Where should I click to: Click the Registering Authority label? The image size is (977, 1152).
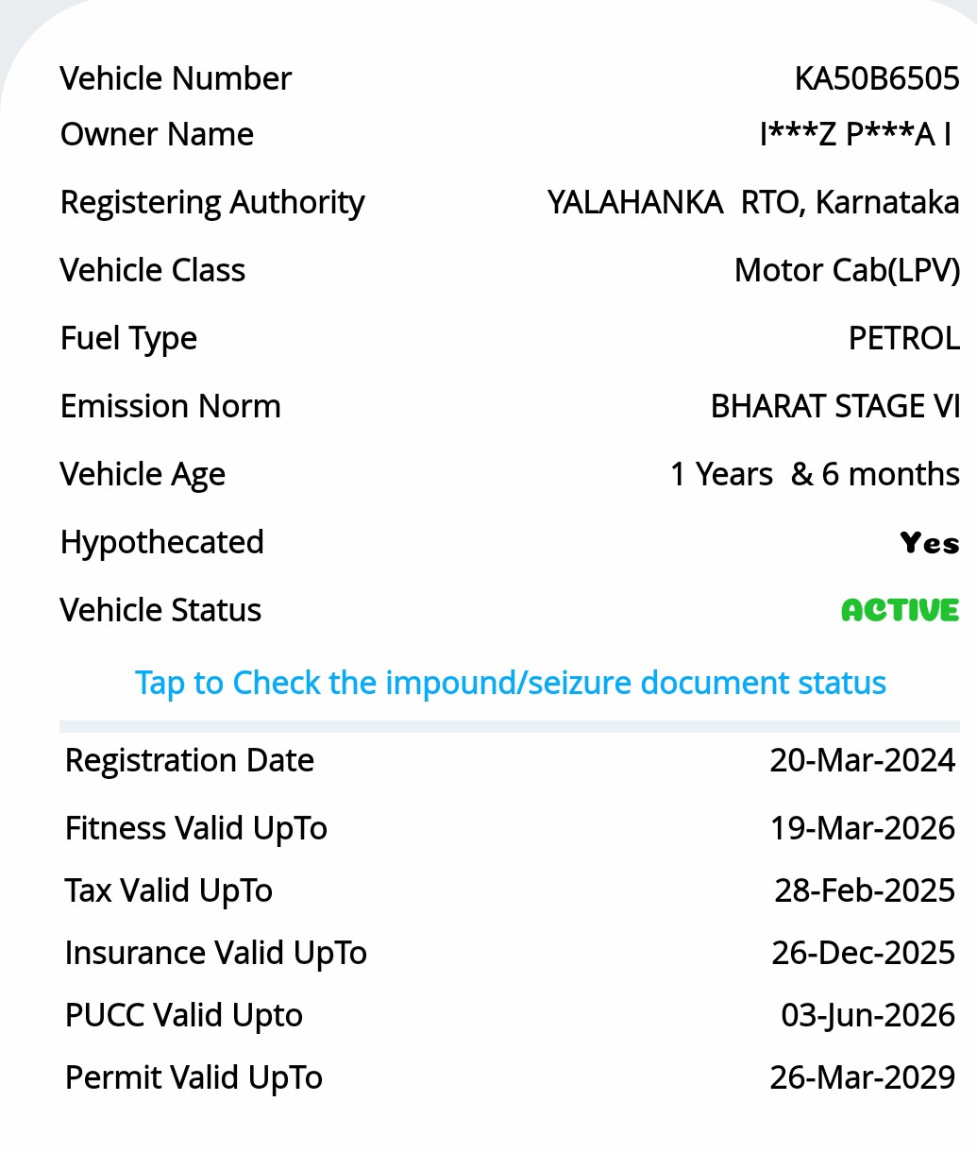(x=212, y=203)
